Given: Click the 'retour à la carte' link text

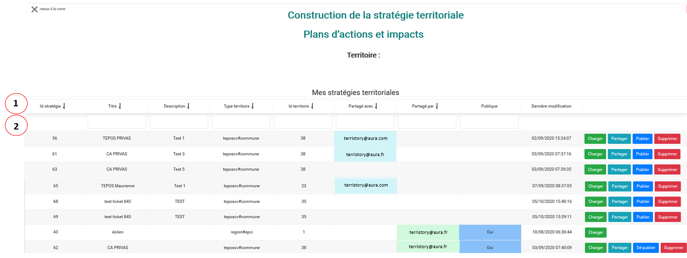Looking at the screenshot, I should pyautogui.click(x=52, y=9).
